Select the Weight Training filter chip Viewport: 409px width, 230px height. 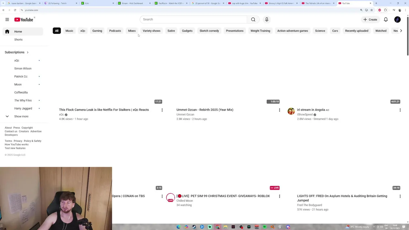(x=260, y=31)
